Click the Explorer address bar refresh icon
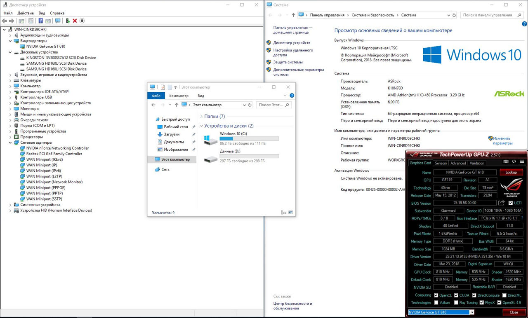The width and height of the screenshot is (528, 318). coord(250,105)
